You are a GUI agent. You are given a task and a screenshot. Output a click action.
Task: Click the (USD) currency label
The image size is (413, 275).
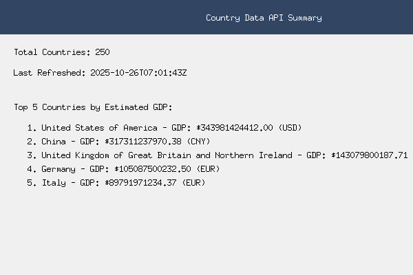pyautogui.click(x=290, y=128)
